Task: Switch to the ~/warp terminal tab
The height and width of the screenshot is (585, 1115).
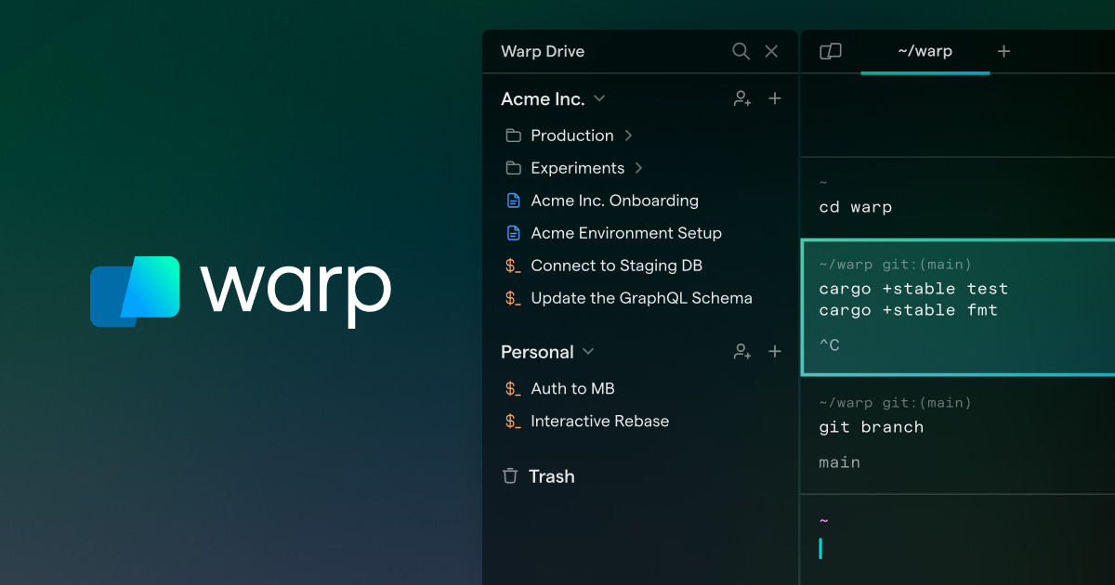Action: click(x=925, y=51)
